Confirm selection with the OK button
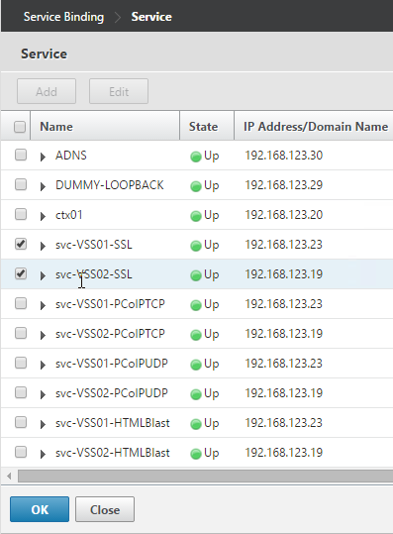The width and height of the screenshot is (393, 534). click(x=40, y=509)
